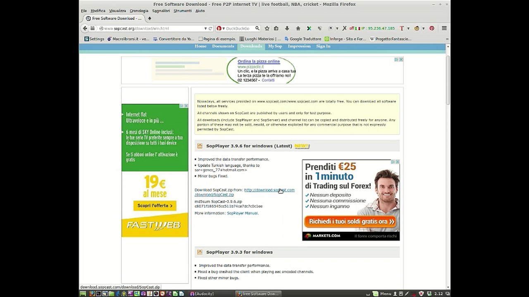Click the taskbar clock showing 2.12
Screen dimensions: 529x297
pyautogui.click(x=438, y=294)
